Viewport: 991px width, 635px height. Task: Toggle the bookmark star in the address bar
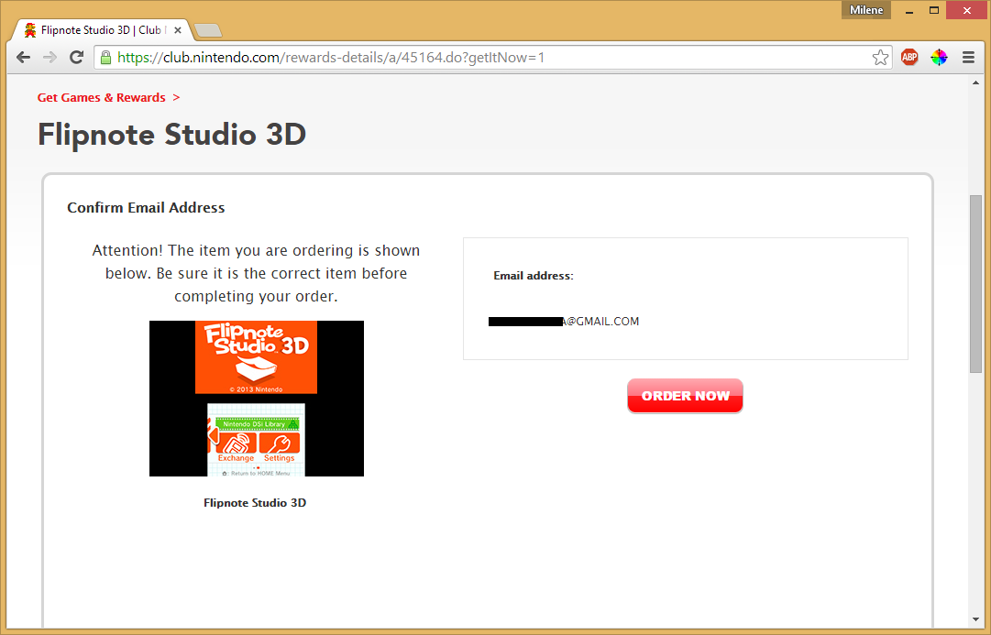(x=880, y=57)
